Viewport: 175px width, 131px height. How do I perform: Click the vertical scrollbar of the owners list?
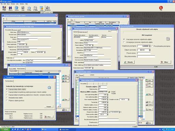[x=60, y=89]
